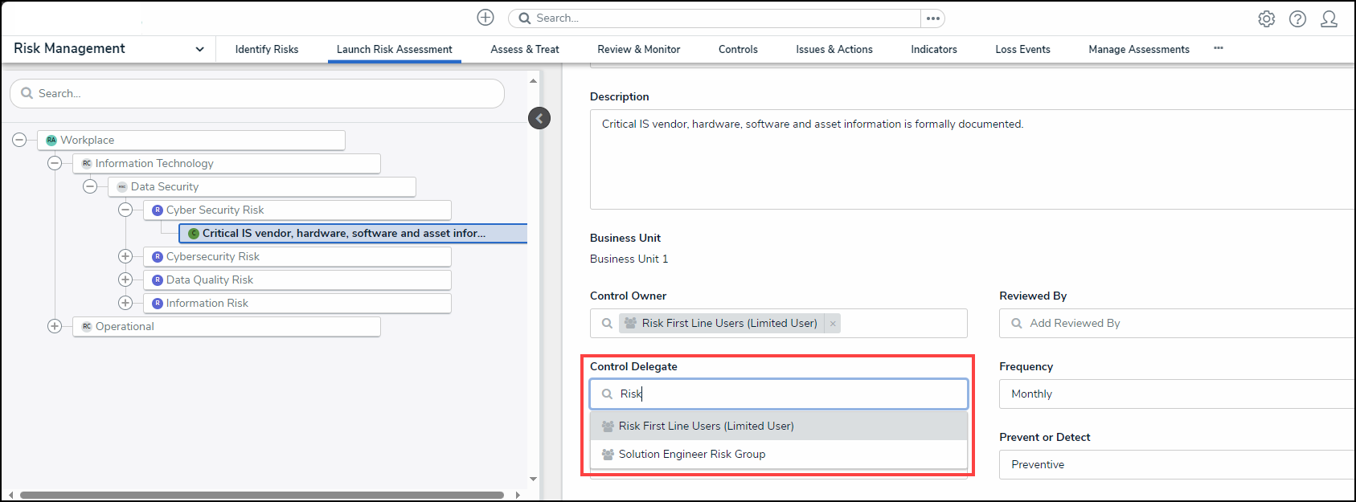Open the Frequency Monthly dropdown
Image resolution: width=1356 pixels, height=502 pixels.
1174,394
